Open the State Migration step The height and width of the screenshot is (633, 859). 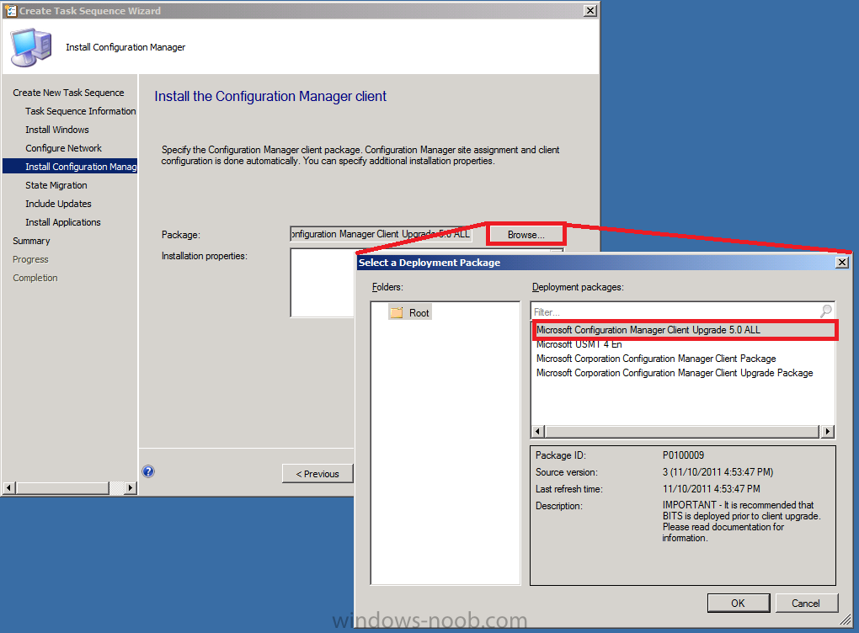[56, 185]
